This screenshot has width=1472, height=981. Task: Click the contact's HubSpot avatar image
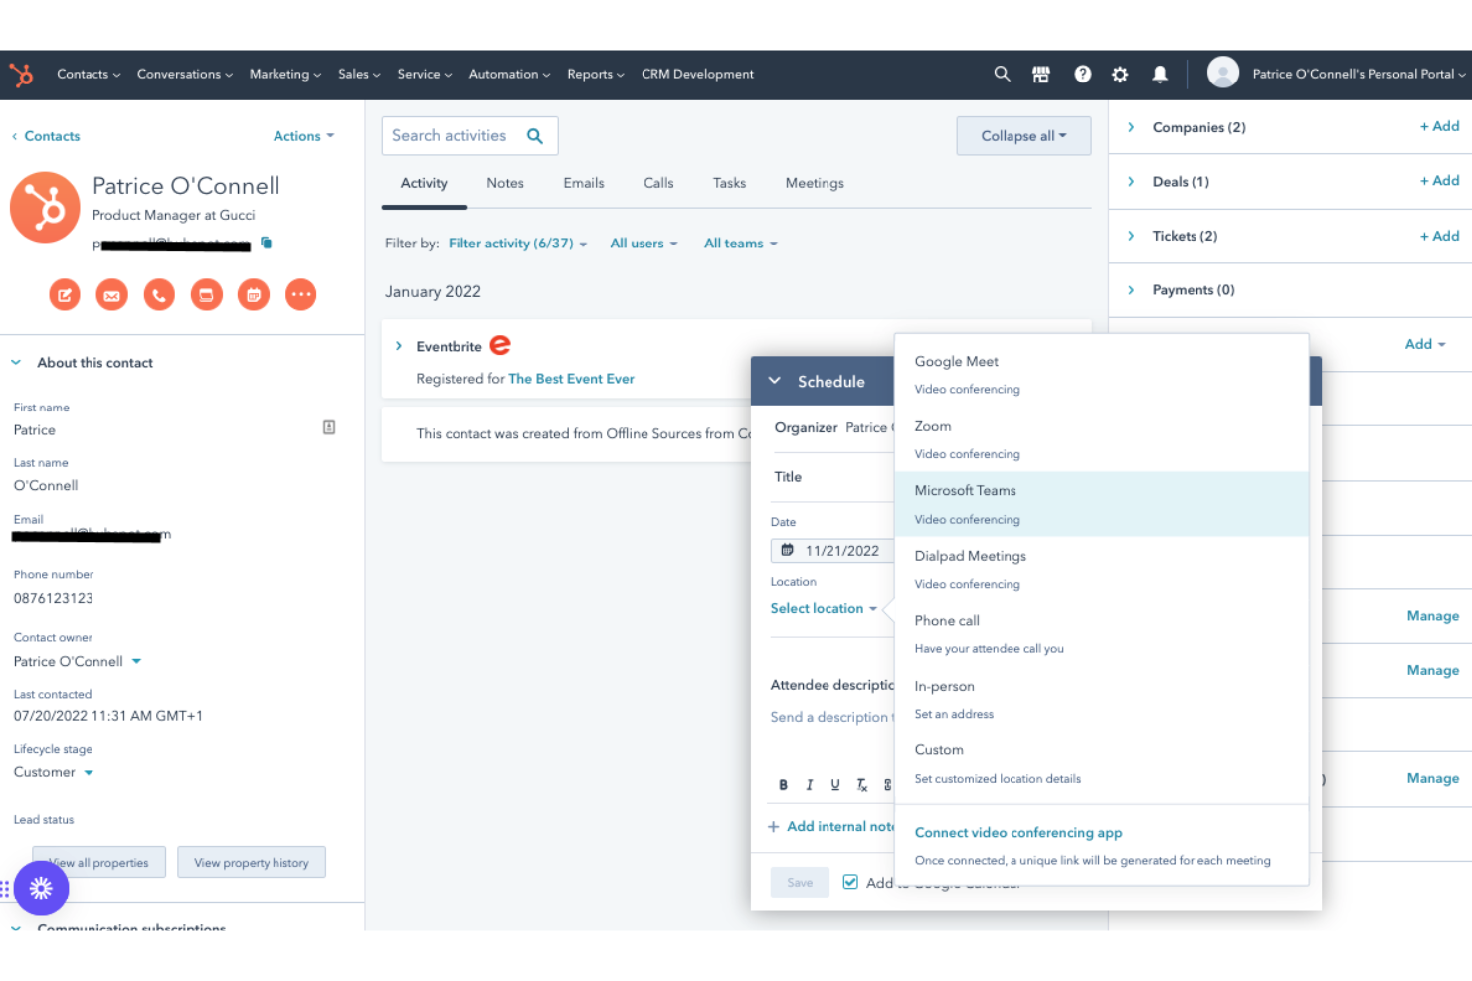click(x=45, y=208)
